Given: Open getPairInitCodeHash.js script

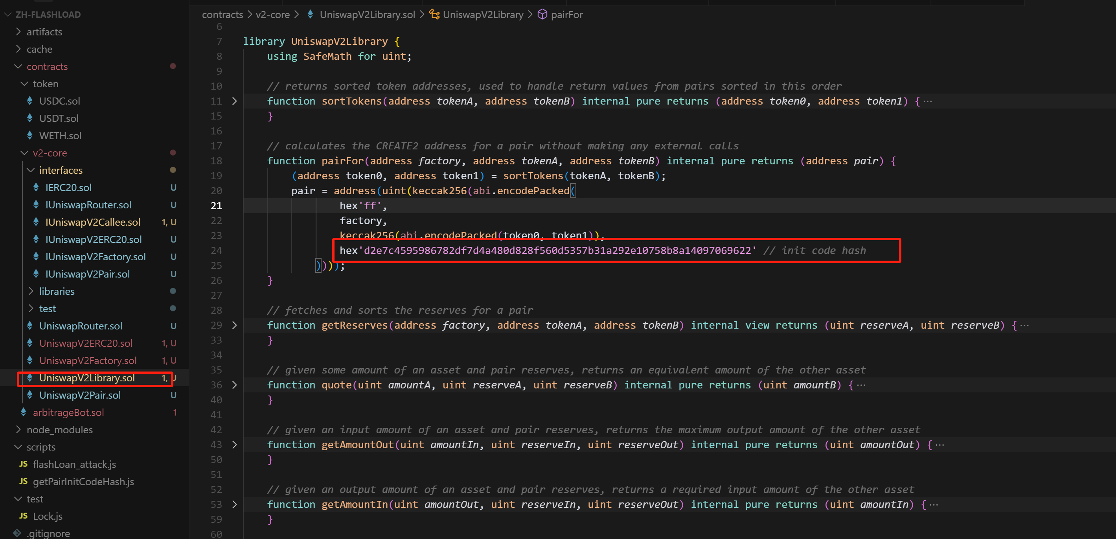Looking at the screenshot, I should [x=83, y=482].
